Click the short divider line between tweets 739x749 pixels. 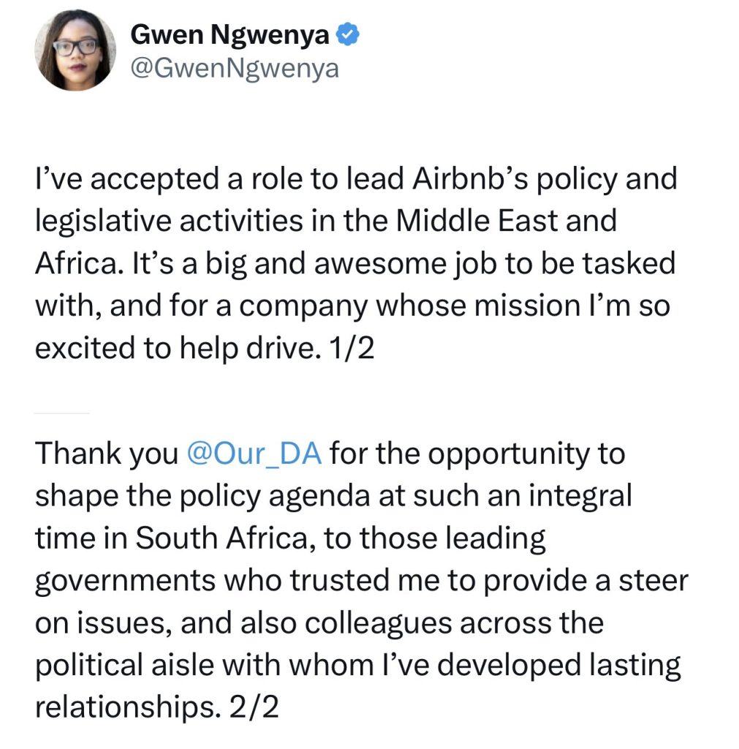point(61,414)
